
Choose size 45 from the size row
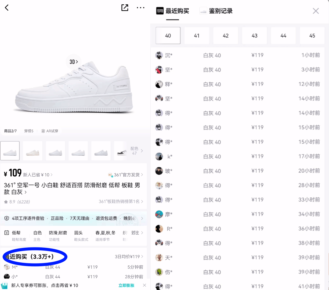coord(312,35)
